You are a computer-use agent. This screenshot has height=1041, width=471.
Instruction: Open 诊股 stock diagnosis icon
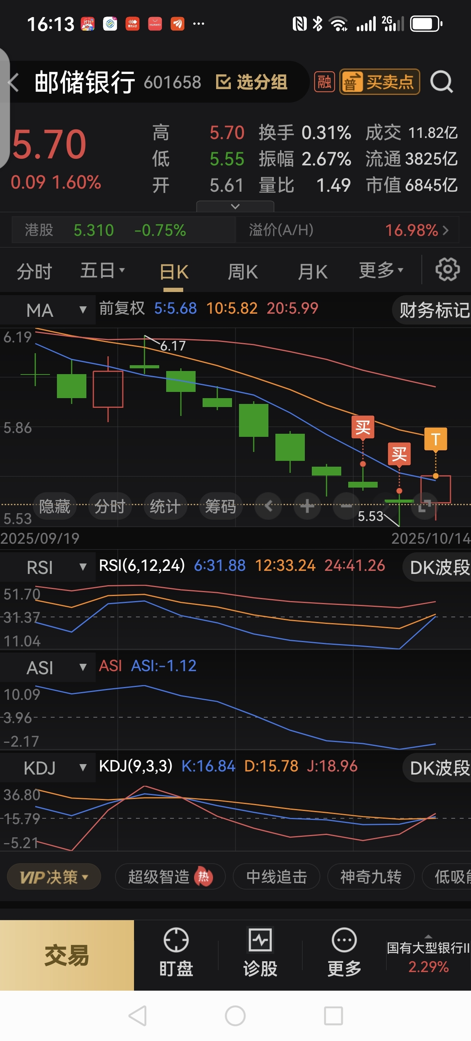click(x=260, y=952)
